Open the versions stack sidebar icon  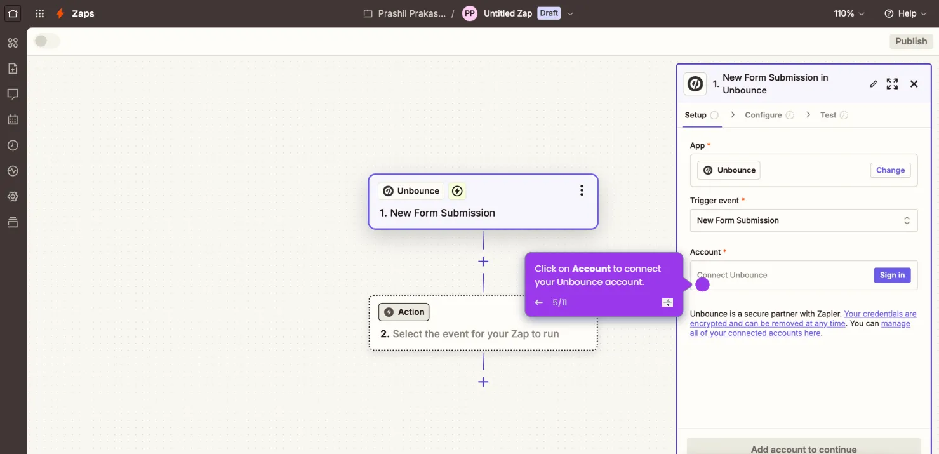point(13,222)
